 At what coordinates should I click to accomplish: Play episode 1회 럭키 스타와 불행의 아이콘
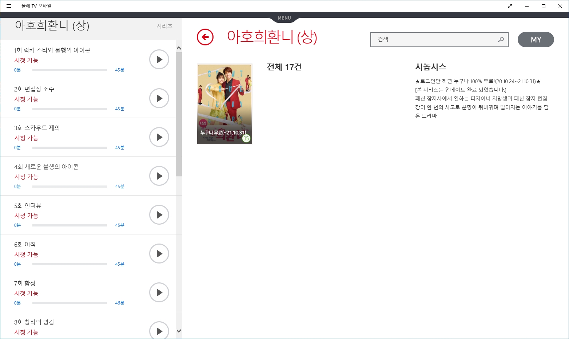point(159,60)
